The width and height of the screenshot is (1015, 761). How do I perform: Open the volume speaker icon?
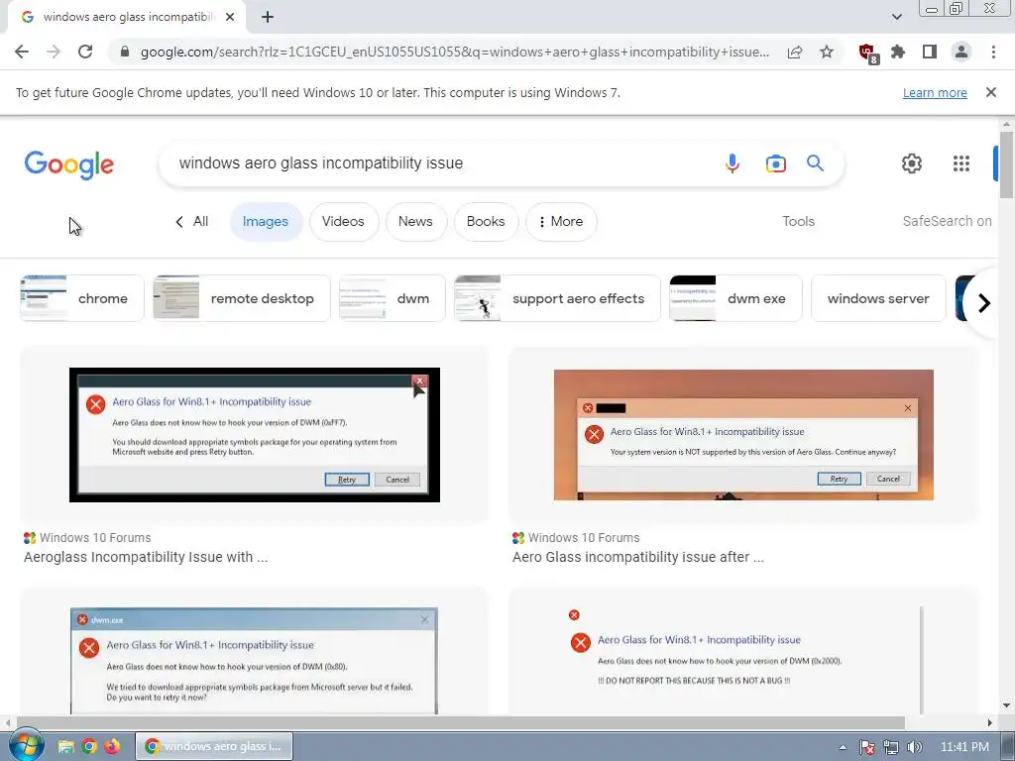pyautogui.click(x=914, y=747)
